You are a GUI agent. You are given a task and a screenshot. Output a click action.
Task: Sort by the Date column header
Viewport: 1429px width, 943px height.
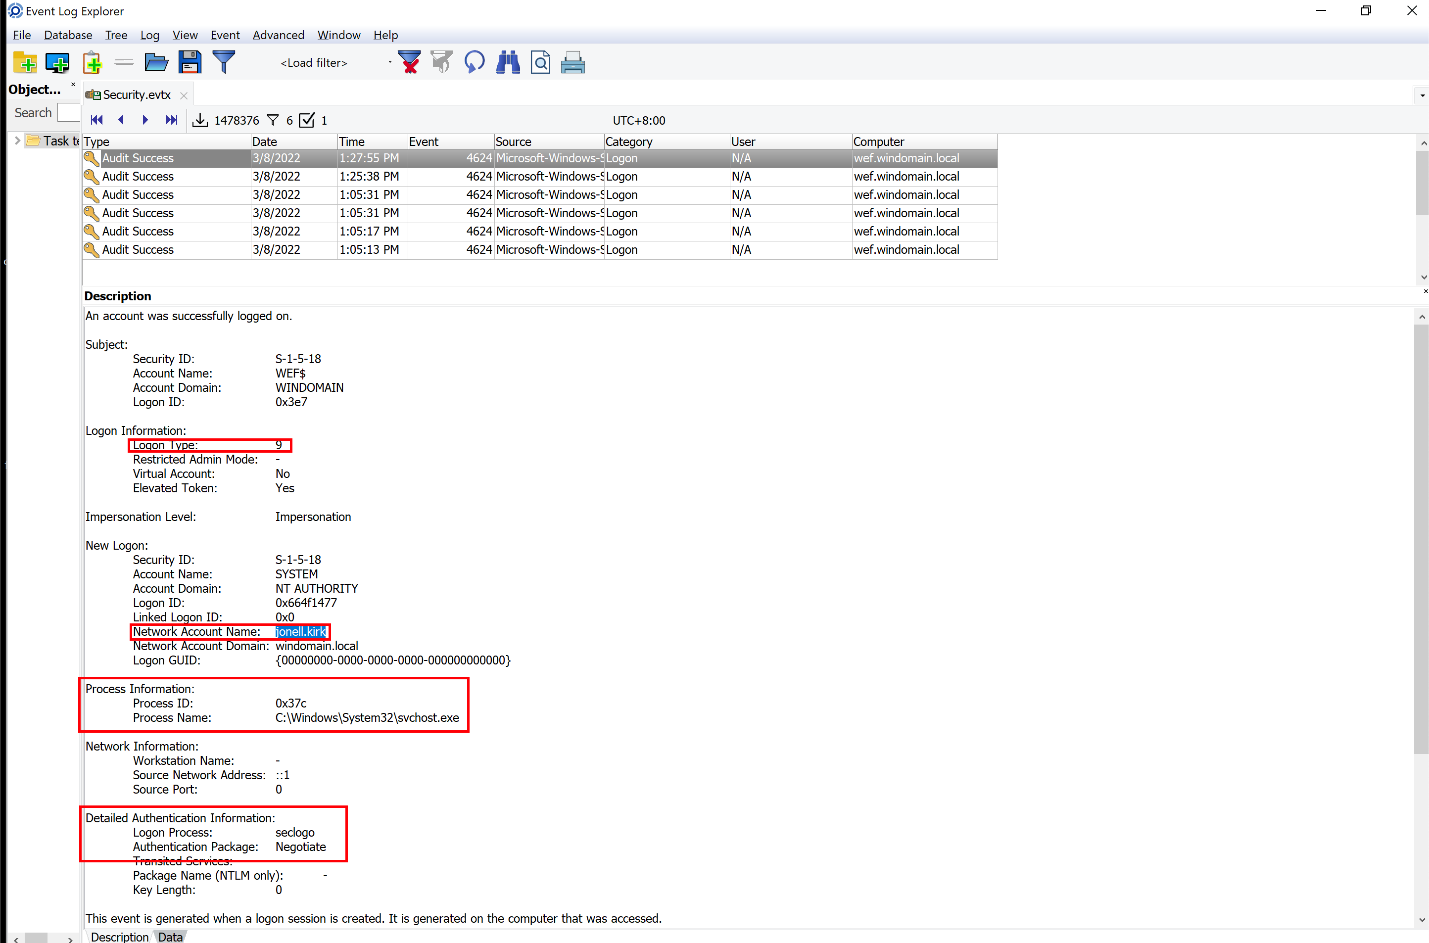click(294, 142)
